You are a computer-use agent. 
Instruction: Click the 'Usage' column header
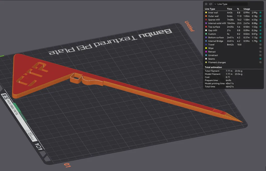[x=247, y=9]
